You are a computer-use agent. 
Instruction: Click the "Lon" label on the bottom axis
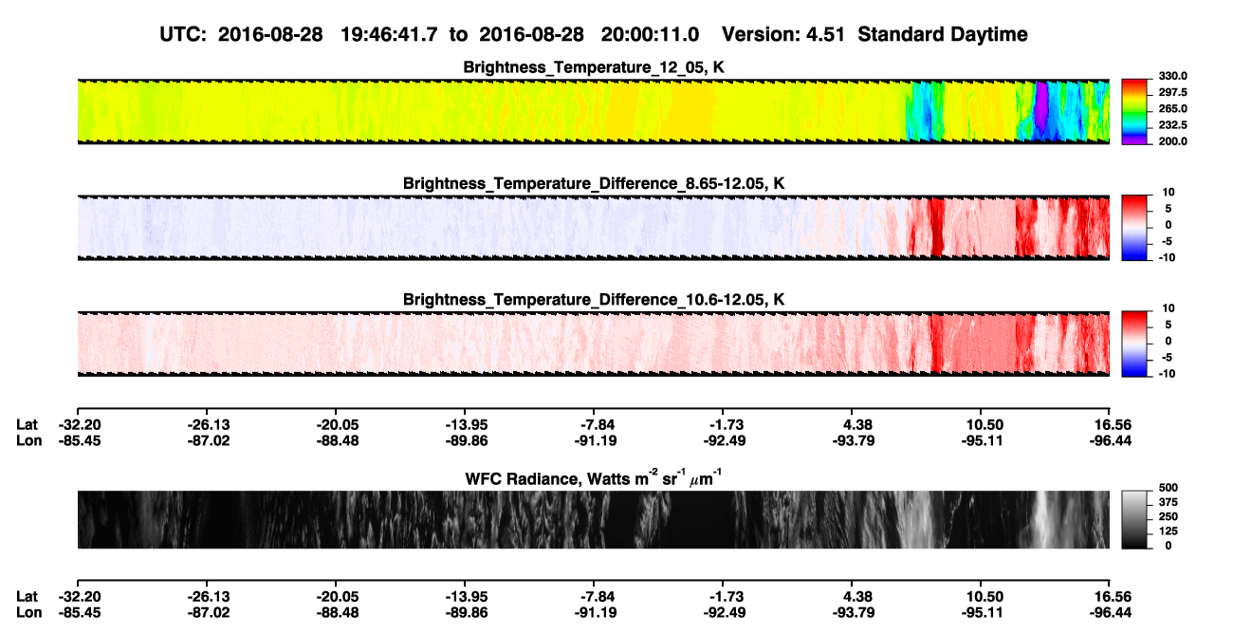29,611
